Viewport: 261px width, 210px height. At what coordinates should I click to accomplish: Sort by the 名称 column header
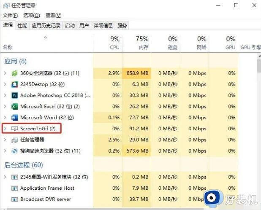pyautogui.click(x=46, y=43)
